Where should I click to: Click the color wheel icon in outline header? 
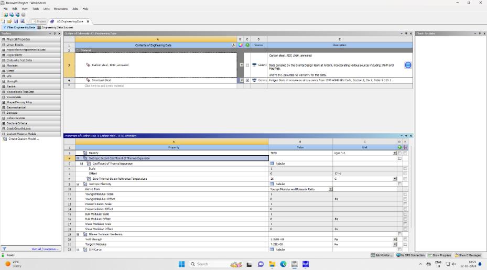tap(241, 45)
